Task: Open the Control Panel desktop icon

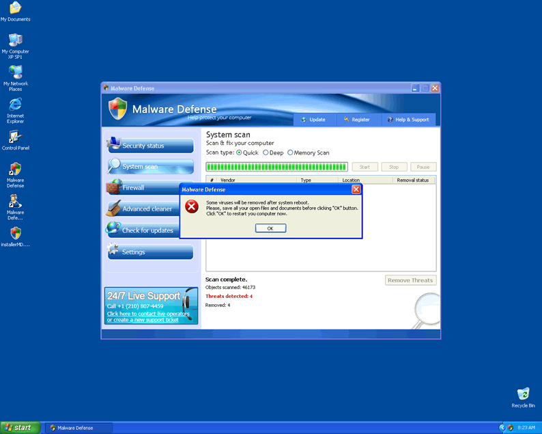Action: 15,137
